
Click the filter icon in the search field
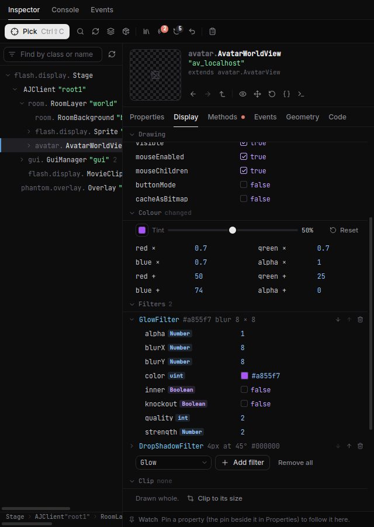pos(12,54)
